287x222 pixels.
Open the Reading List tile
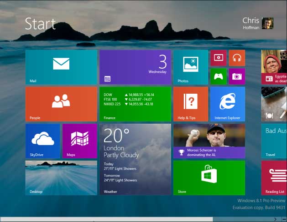click(x=274, y=178)
